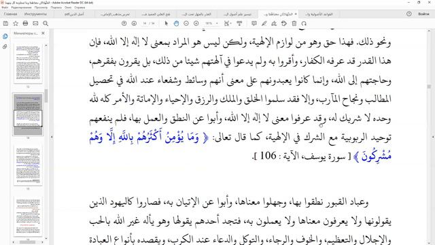This screenshot has width=435, height=245.
Task: Open the Редактирование menu
Action: pyautogui.click(x=21, y=7)
